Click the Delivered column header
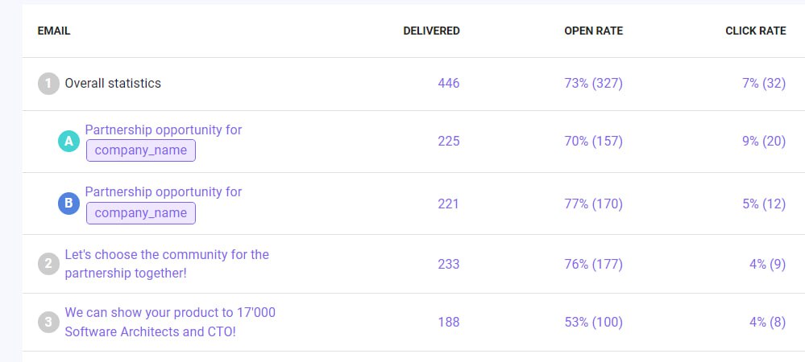 tap(431, 31)
